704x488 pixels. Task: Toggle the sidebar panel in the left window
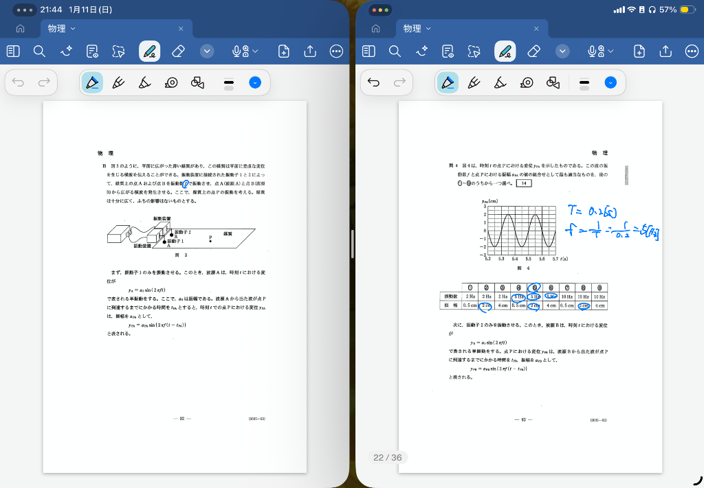coord(13,51)
